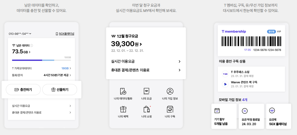Open the 나의 요금 receipt icon
Image resolution: width=297 pixels, height=135 pixels.
pyautogui.click(x=147, y=91)
